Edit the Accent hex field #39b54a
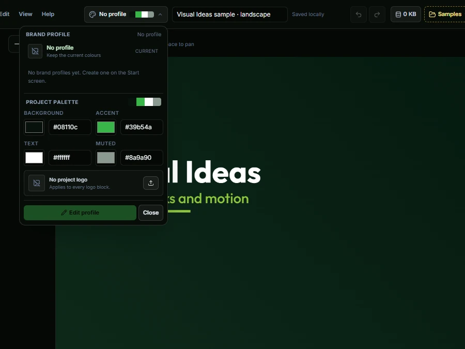This screenshot has width=465, height=349. pos(142,127)
